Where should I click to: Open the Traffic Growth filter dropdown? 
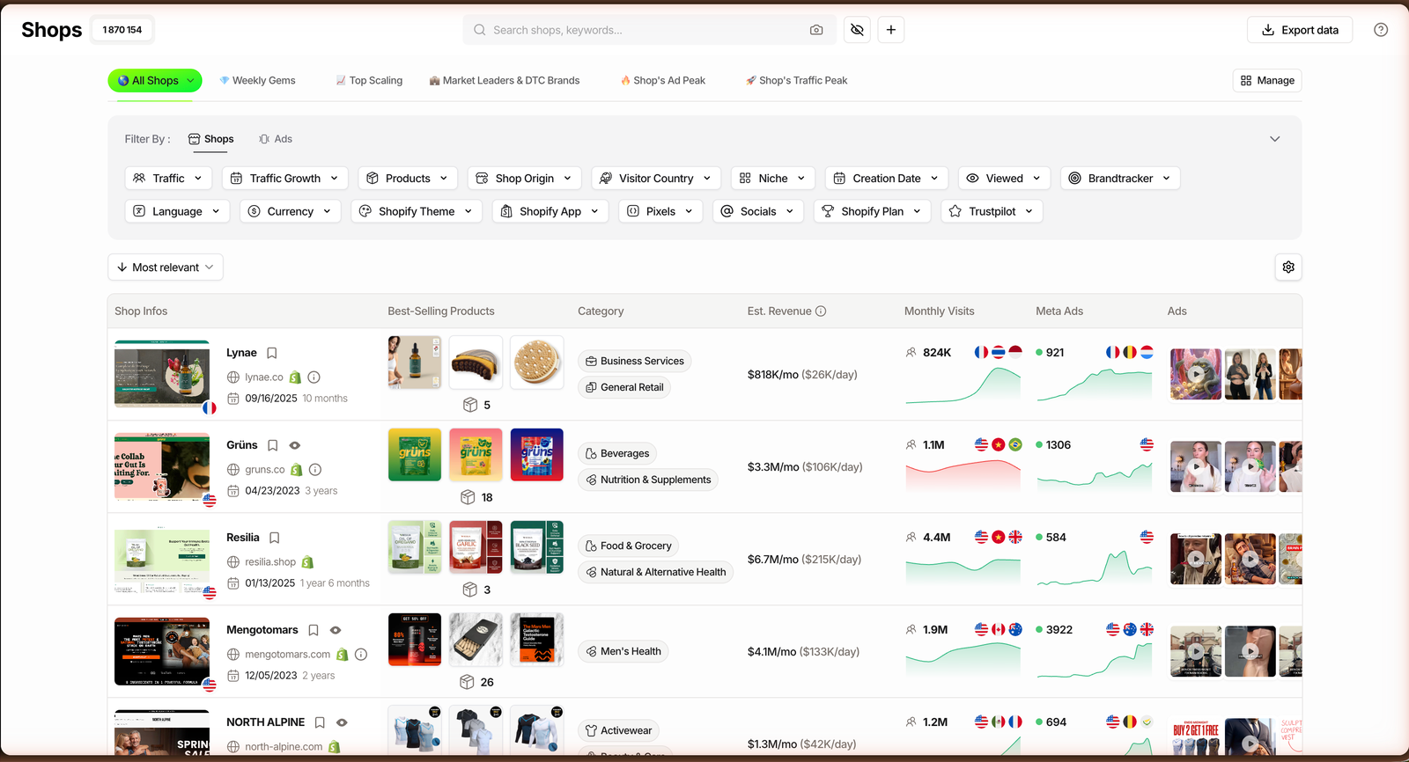pos(284,179)
